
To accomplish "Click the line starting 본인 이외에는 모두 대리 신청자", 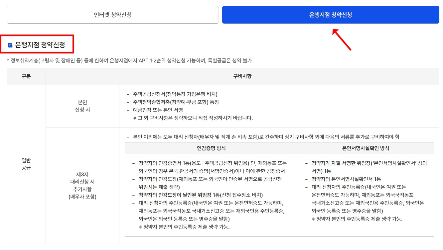I will click(x=266, y=137).
